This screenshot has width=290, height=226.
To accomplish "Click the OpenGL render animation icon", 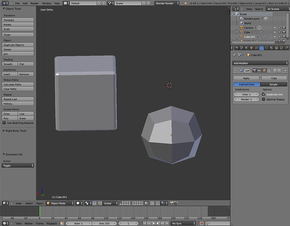I will (x=176, y=203).
